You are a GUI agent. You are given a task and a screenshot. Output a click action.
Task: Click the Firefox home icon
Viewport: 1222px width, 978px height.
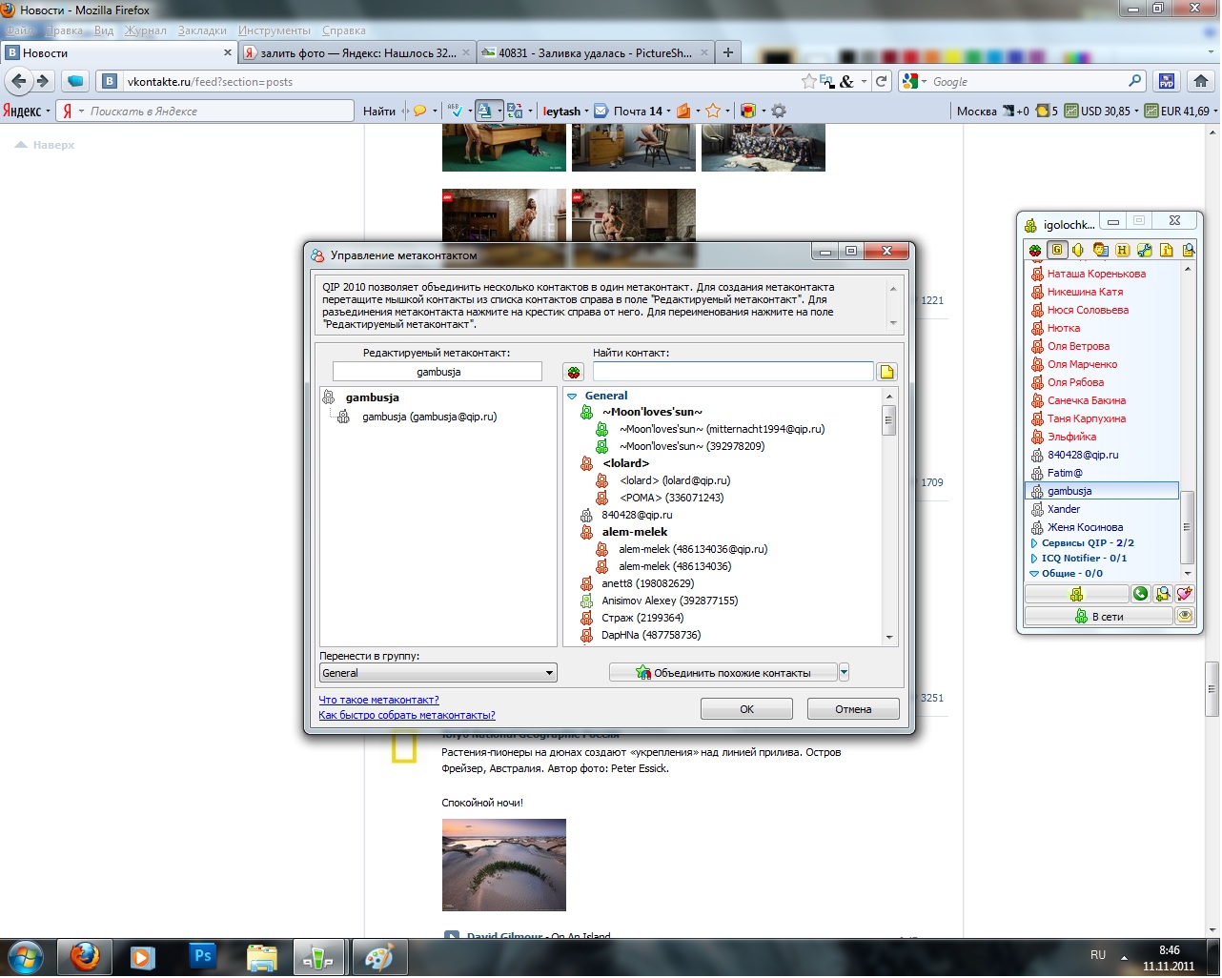(1200, 81)
